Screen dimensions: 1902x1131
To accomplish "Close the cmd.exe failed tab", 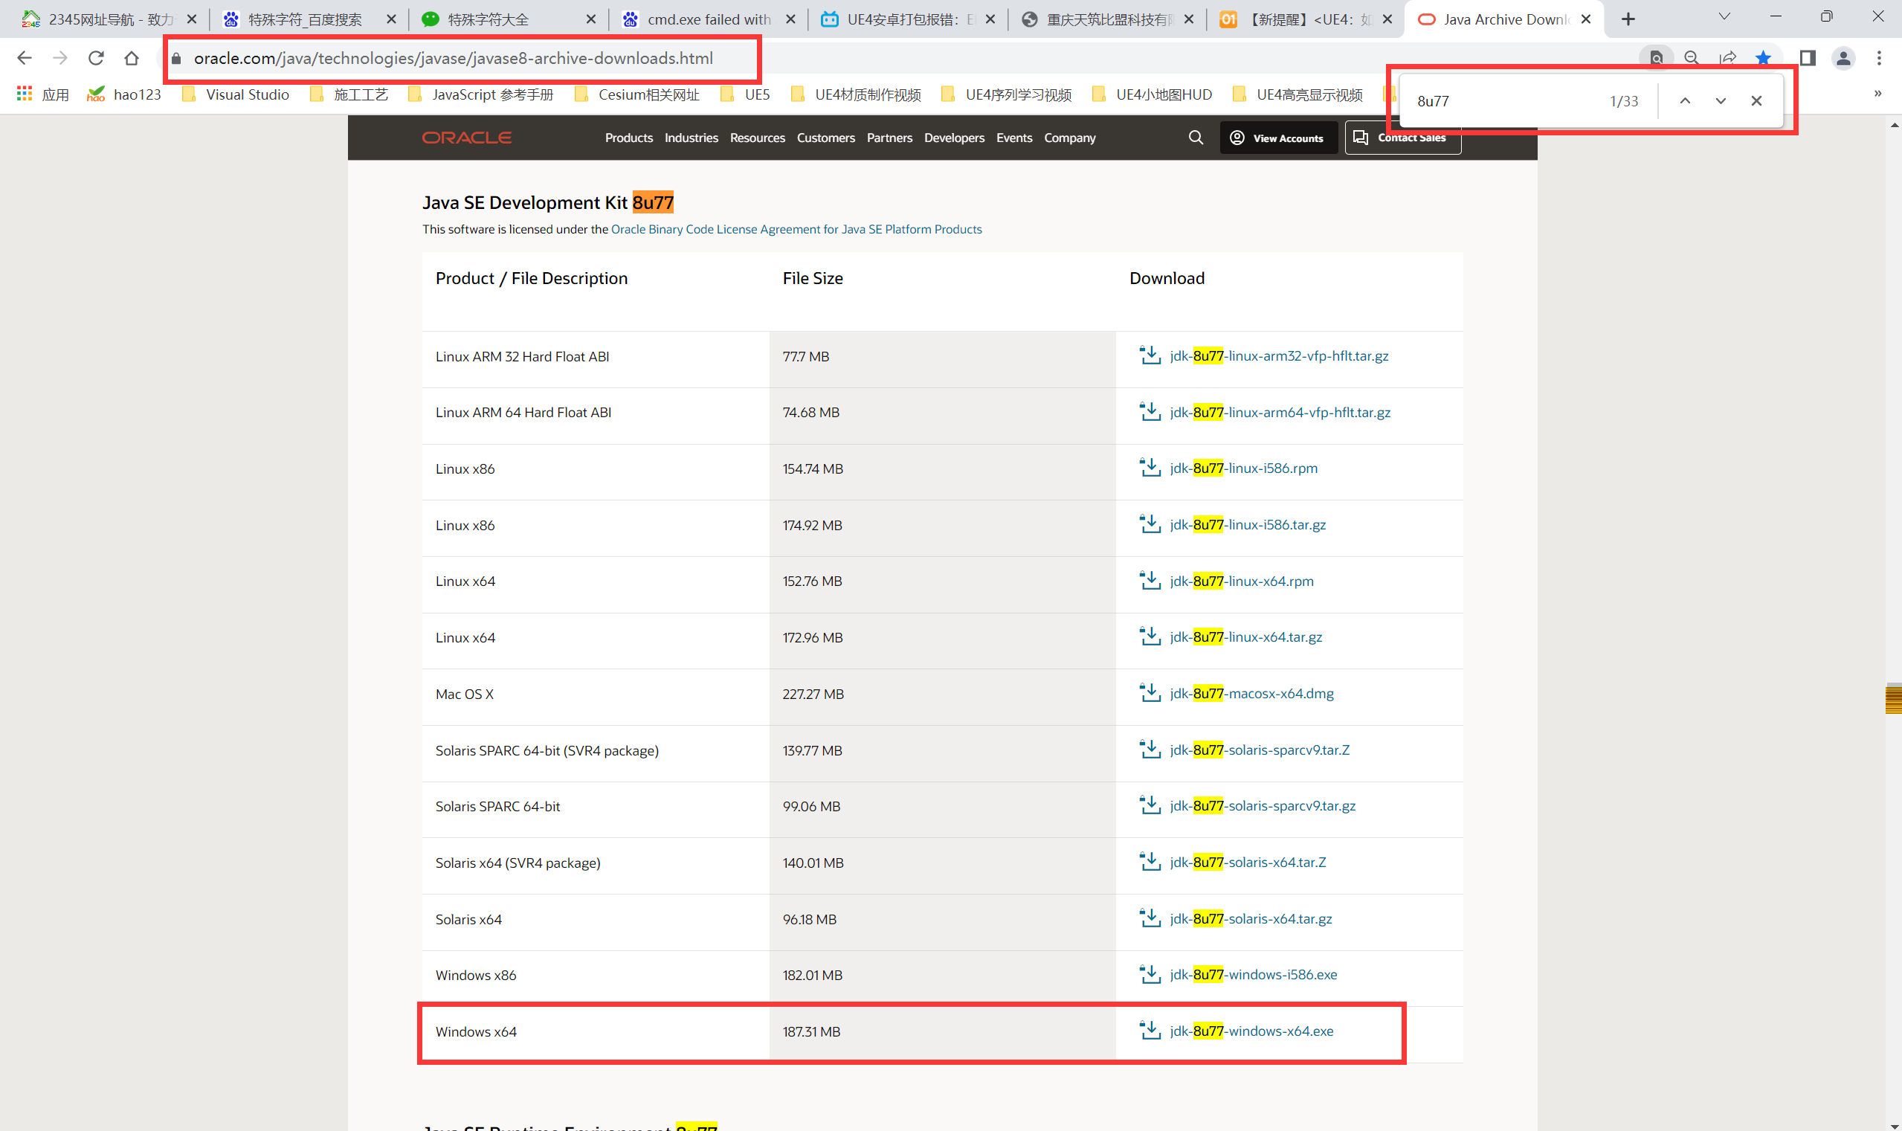I will point(791,19).
